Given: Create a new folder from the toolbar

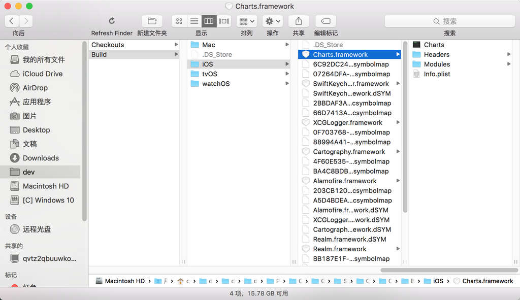Looking at the screenshot, I should coord(152,21).
